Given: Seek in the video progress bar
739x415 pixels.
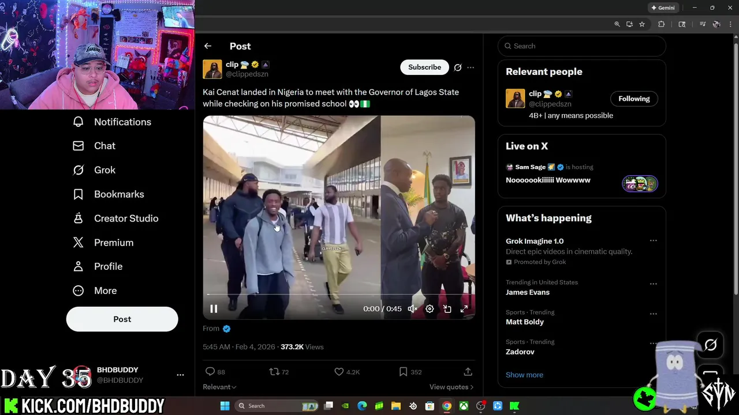Looking at the screenshot, I should [339, 295].
